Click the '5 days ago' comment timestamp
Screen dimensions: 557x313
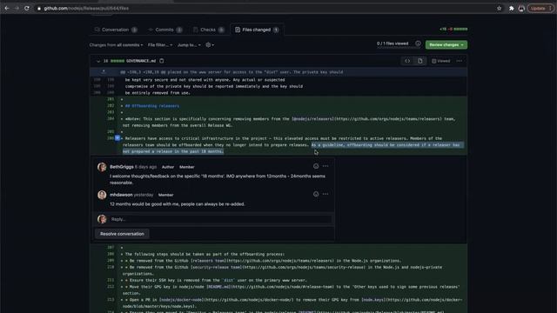[x=145, y=167]
